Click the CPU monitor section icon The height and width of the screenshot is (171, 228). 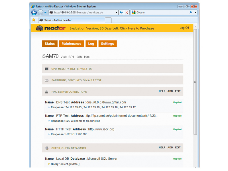coord(46,69)
